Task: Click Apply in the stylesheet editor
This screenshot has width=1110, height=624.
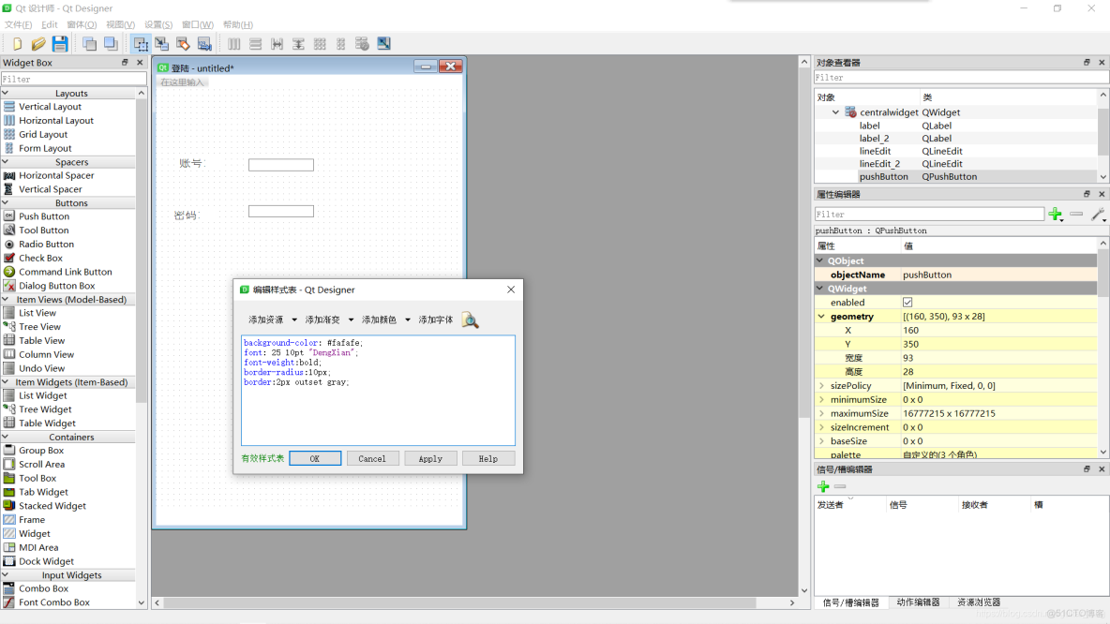Action: pos(430,458)
